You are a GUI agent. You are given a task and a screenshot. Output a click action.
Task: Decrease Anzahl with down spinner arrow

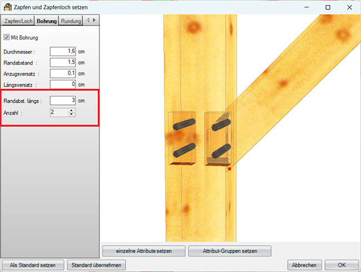72,114
